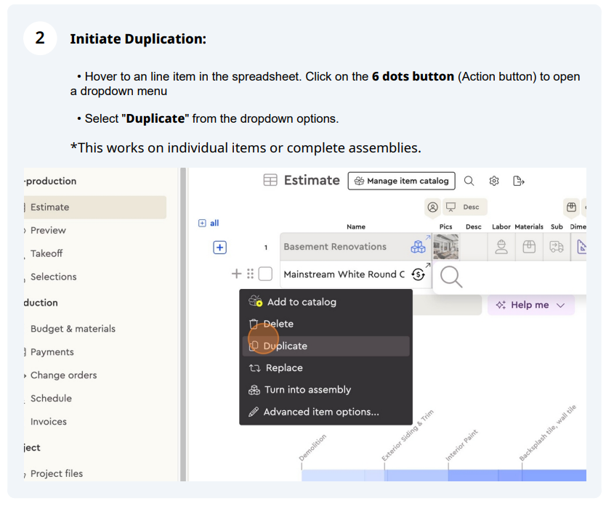Open the Manage item catalog button

(x=401, y=181)
